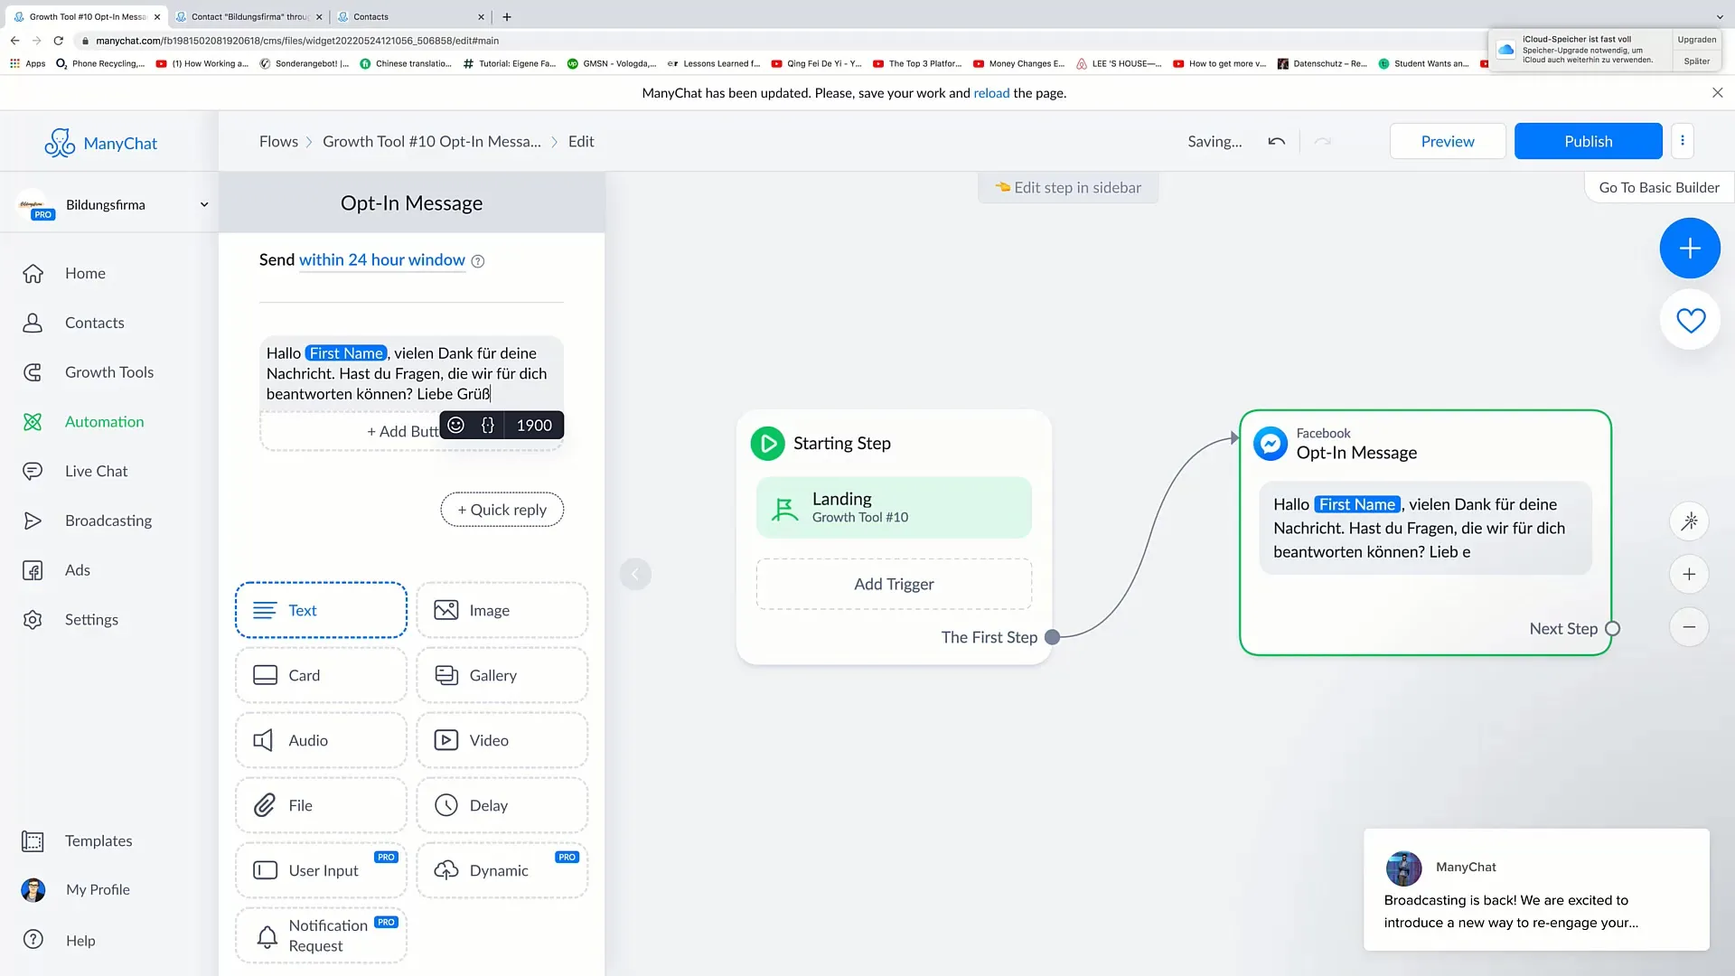This screenshot has height=976, width=1735.
Task: Click the undo arrow button
Action: coord(1276,142)
